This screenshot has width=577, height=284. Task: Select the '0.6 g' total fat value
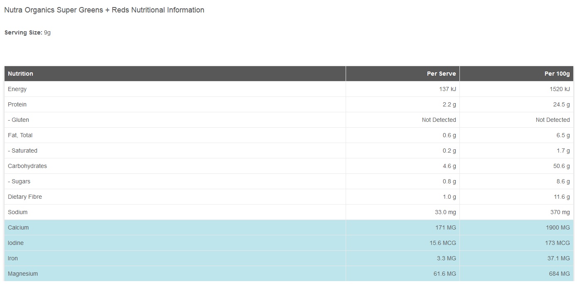coord(449,135)
